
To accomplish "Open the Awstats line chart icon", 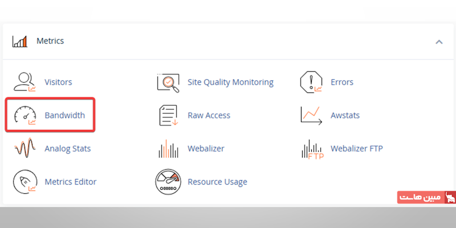I will point(311,116).
